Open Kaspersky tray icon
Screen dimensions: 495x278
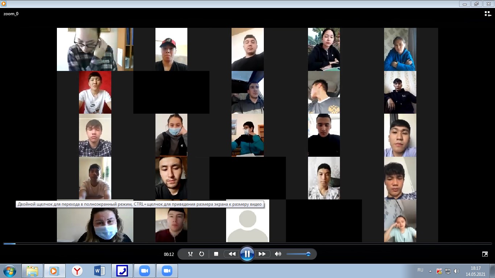coord(439,271)
